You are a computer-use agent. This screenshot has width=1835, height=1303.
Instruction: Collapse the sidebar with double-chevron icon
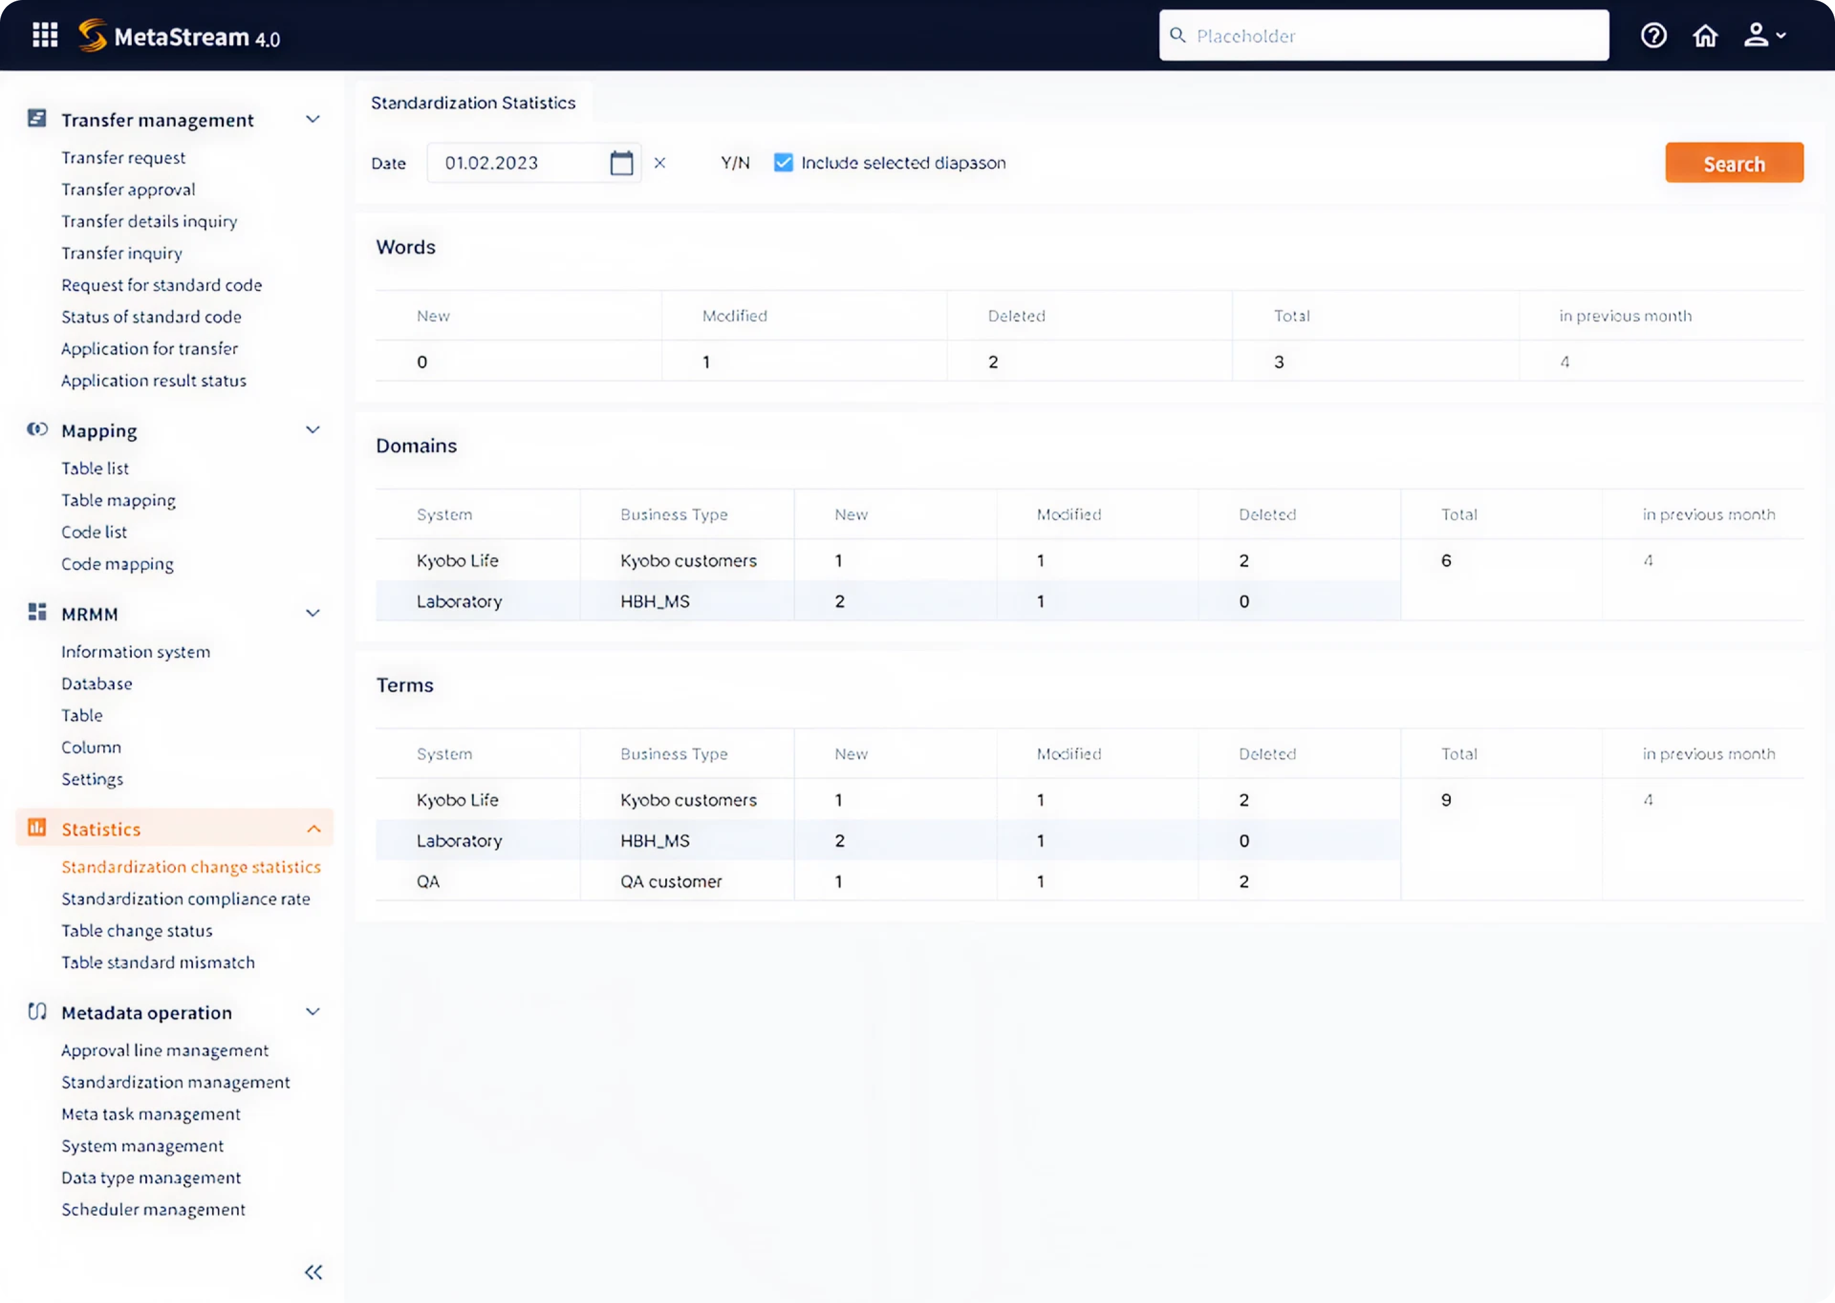coord(314,1272)
